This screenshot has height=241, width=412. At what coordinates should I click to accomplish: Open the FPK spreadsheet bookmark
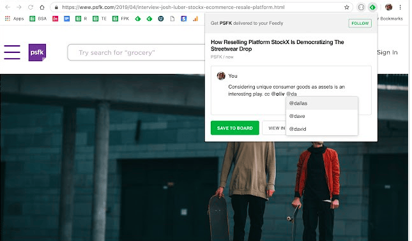121,18
